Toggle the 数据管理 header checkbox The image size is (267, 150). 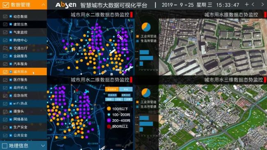pyautogui.click(x=6, y=5)
